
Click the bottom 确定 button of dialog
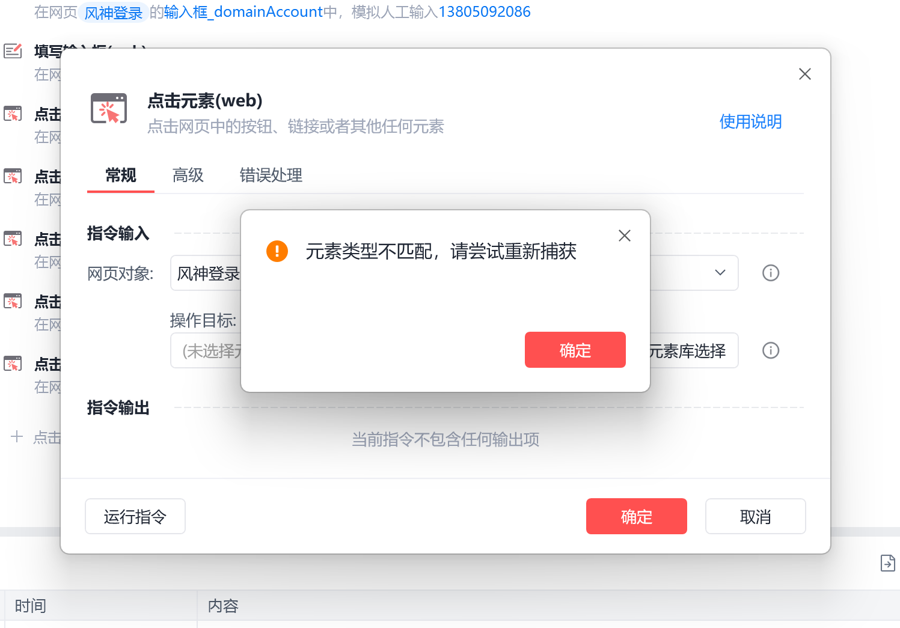(637, 516)
